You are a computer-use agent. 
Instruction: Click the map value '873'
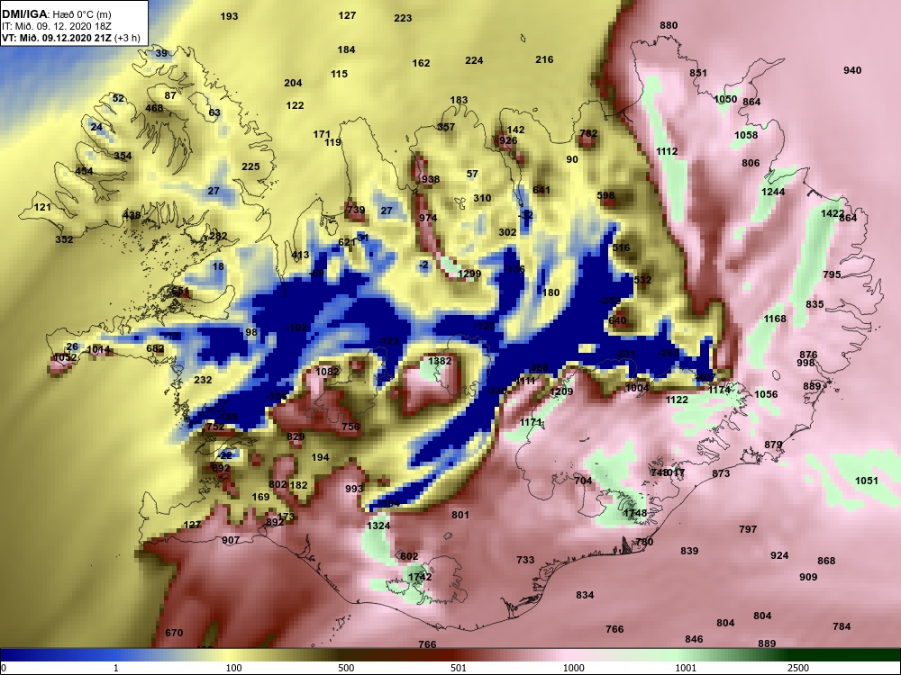coord(721,473)
